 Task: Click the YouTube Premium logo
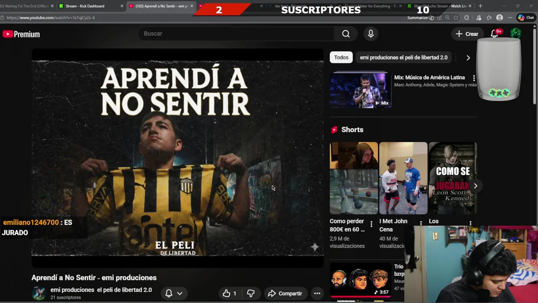point(21,34)
